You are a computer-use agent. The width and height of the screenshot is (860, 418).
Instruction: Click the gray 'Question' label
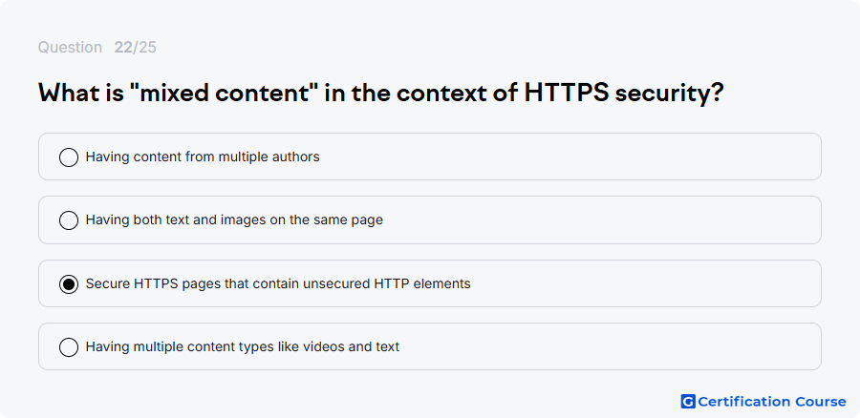click(x=70, y=48)
